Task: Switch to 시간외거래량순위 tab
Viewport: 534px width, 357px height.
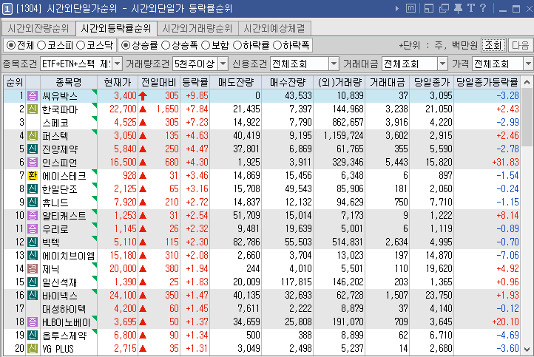Action: tap(197, 28)
